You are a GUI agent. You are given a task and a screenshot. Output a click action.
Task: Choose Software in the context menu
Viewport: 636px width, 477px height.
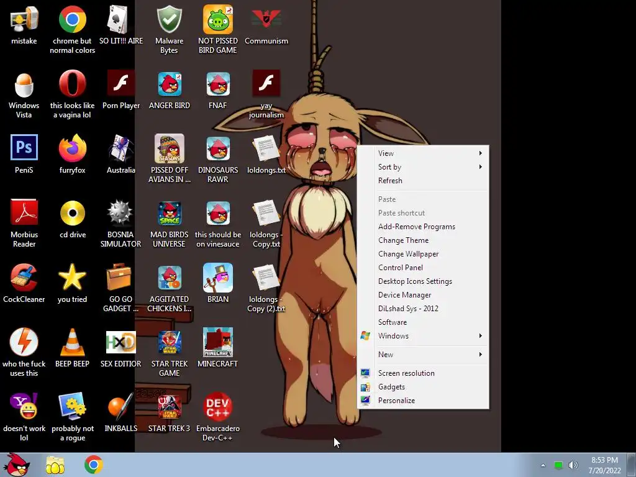click(422, 322)
